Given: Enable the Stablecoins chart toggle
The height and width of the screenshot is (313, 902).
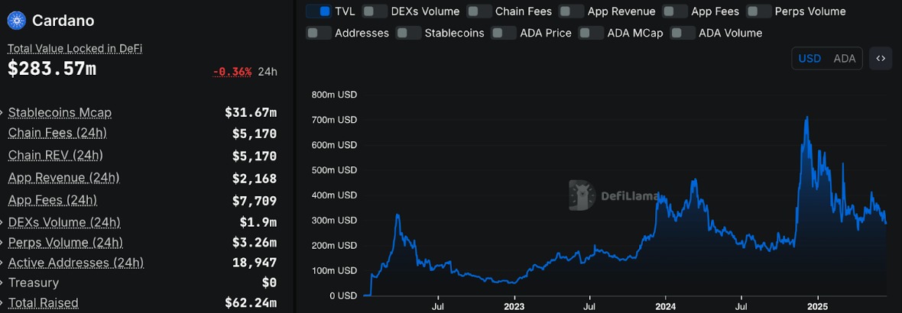Looking at the screenshot, I should click(409, 33).
